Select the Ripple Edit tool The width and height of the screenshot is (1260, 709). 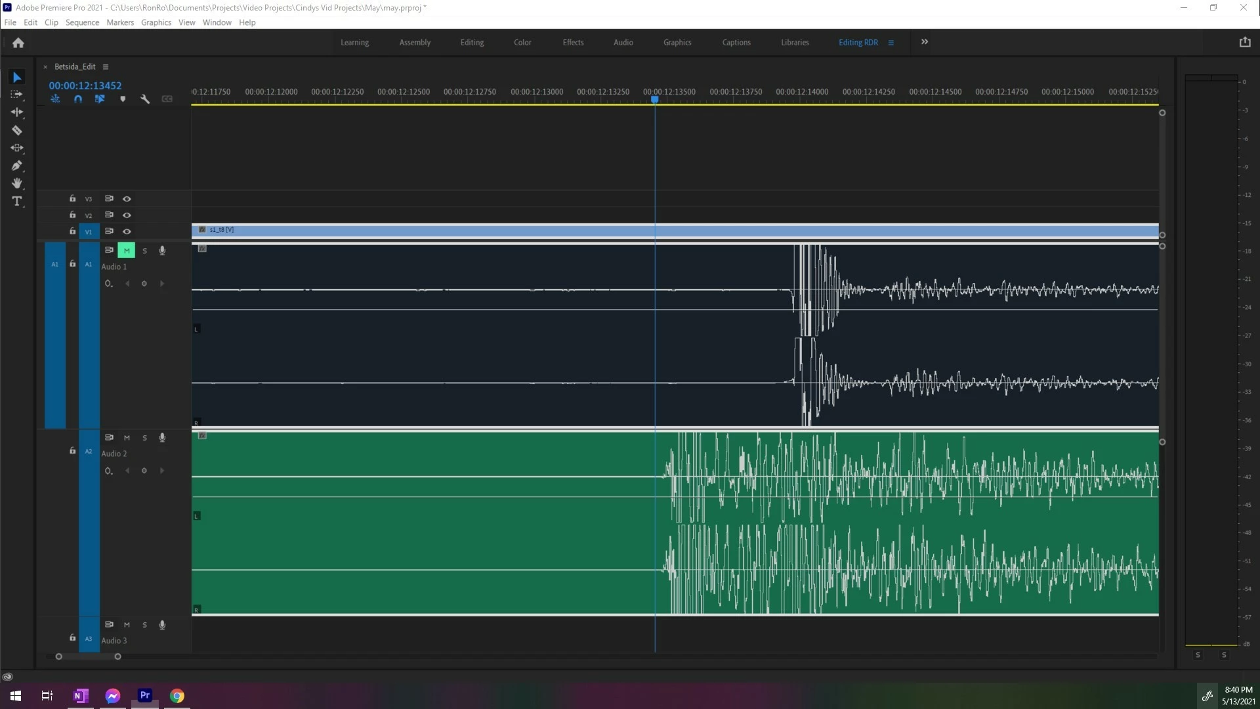click(x=17, y=112)
